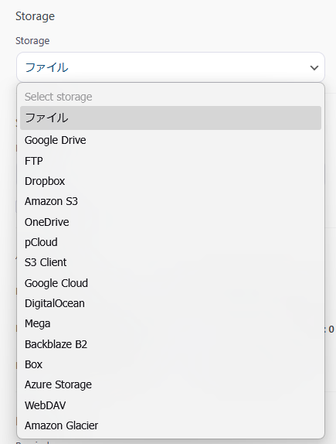Select FTP from storage list
Screen dimensions: 336x444
click(171, 161)
